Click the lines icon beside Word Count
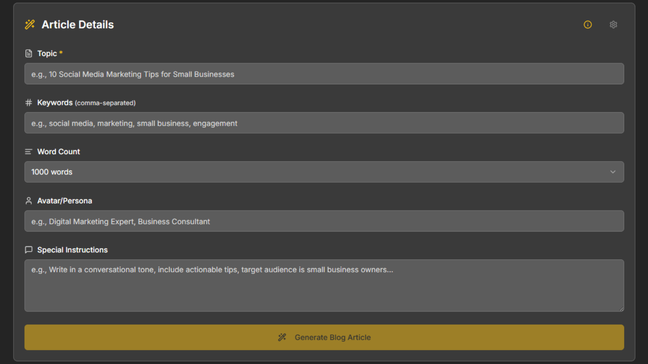This screenshot has width=648, height=364. [29, 152]
